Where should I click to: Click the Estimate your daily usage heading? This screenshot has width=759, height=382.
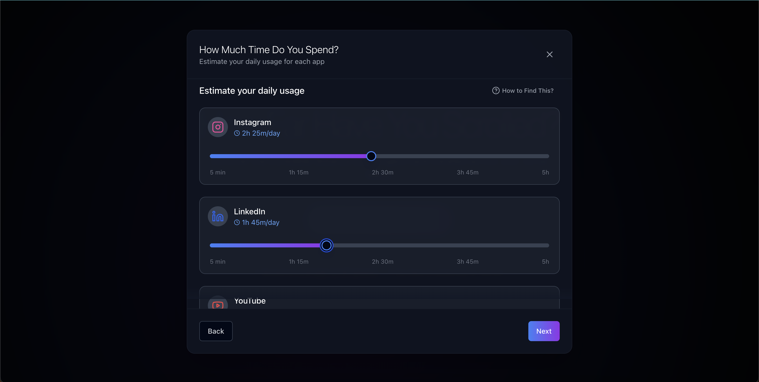pyautogui.click(x=252, y=91)
